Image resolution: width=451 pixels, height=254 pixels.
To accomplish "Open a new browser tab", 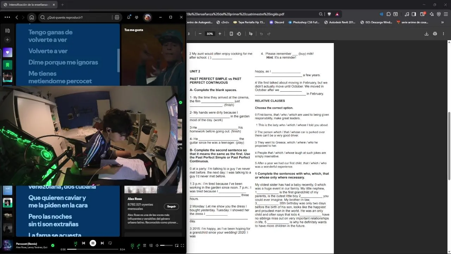I will coord(62,5).
